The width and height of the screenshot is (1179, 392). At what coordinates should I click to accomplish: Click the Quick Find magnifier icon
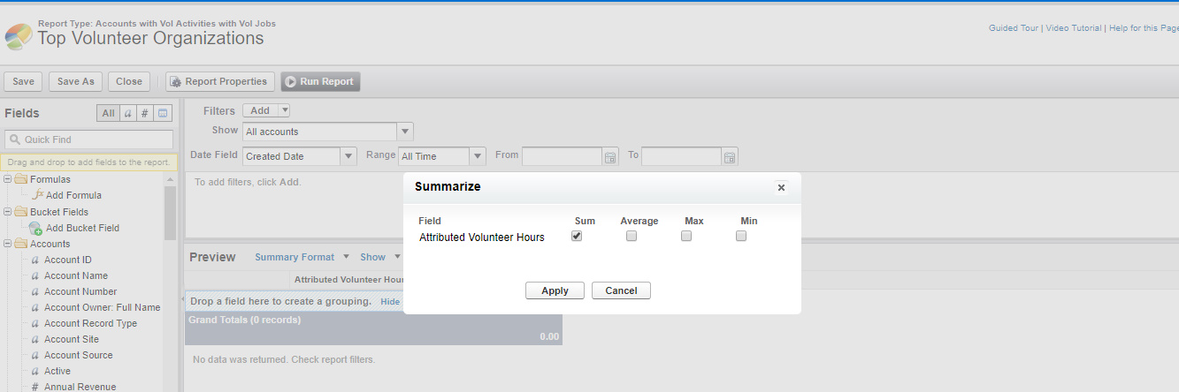tap(14, 139)
